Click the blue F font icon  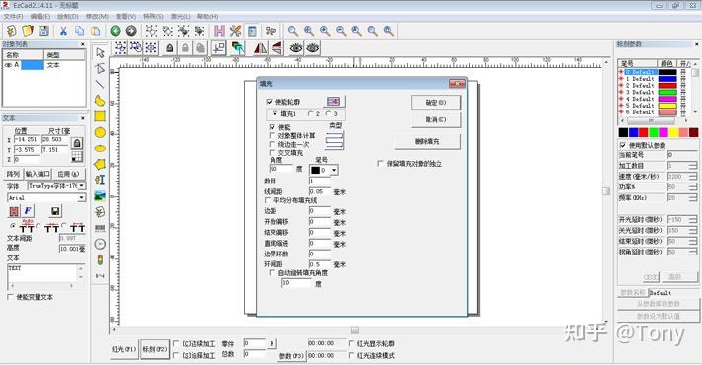[28, 211]
